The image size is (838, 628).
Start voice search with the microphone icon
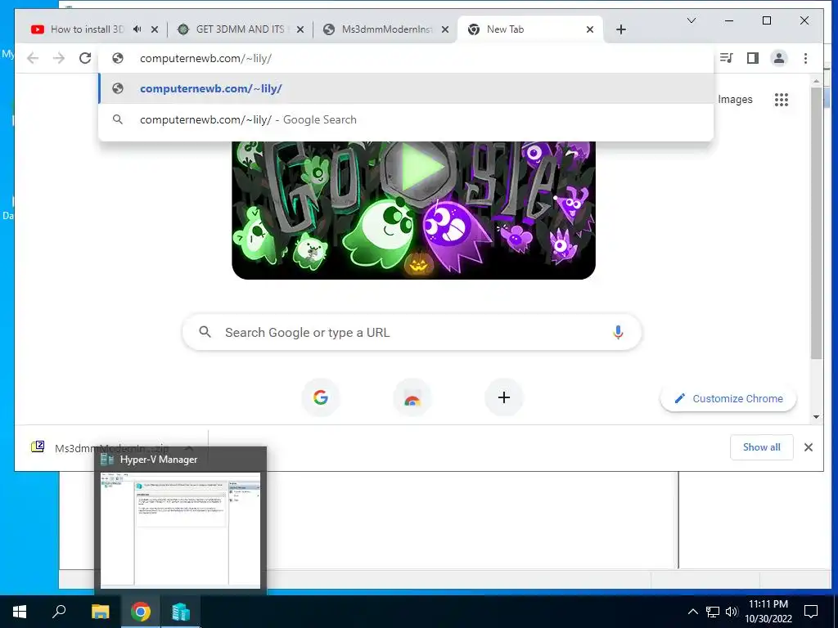(x=618, y=332)
